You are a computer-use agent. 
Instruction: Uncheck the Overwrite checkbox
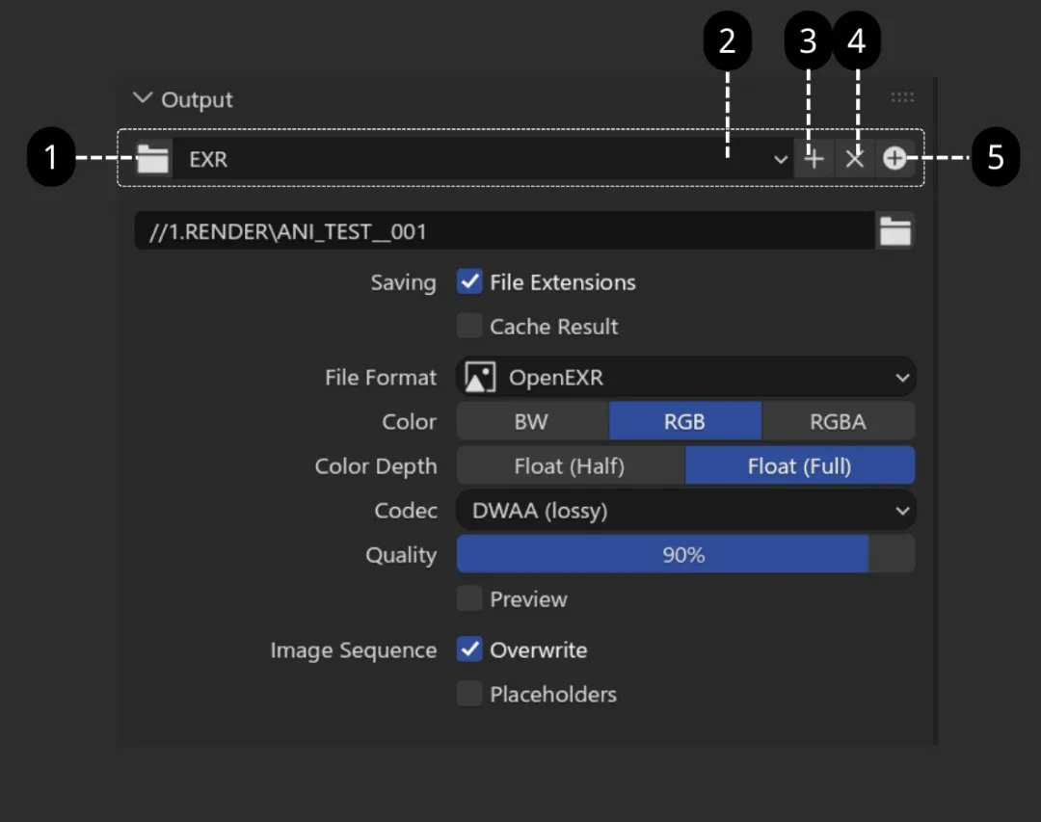(x=469, y=650)
